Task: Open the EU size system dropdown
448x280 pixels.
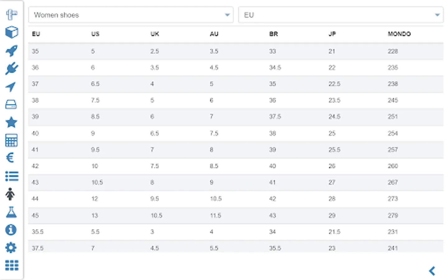Action: click(x=341, y=15)
